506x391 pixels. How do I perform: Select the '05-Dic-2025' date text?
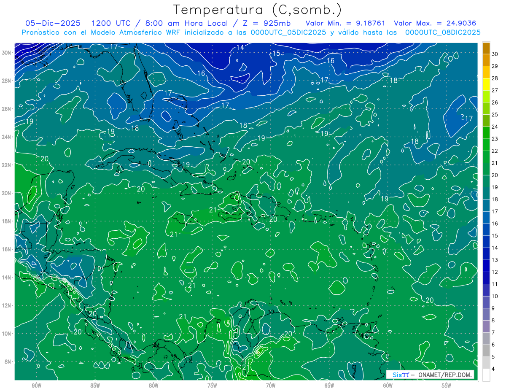53,23
